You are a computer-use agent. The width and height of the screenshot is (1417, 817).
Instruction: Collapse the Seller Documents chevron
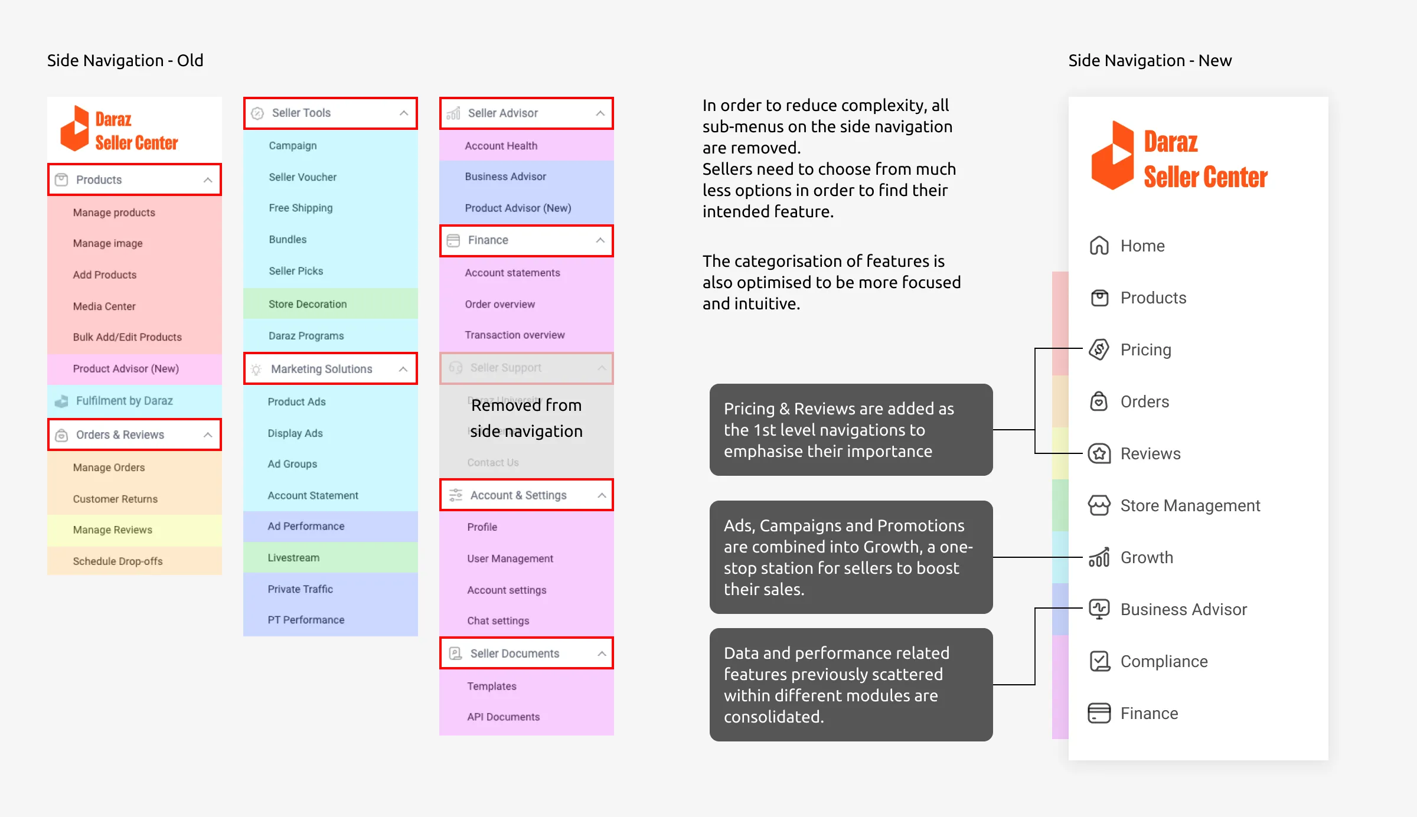point(602,653)
